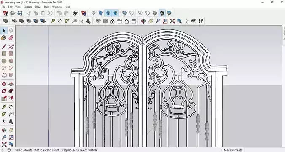Select the pink Eraser tool
Viewport: 285px width, 152px height.
click(11, 38)
